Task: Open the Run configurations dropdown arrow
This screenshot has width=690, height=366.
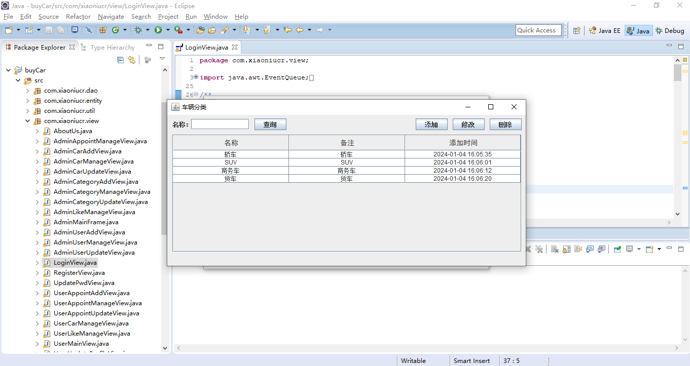Action: [168, 30]
